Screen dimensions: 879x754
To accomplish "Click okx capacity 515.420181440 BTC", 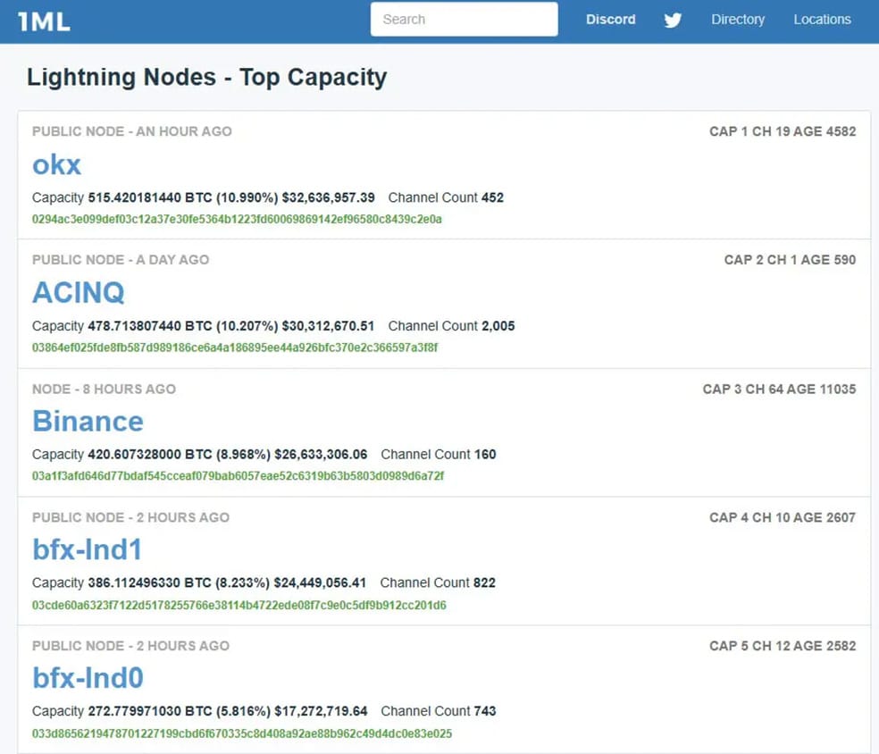I will click(150, 198).
